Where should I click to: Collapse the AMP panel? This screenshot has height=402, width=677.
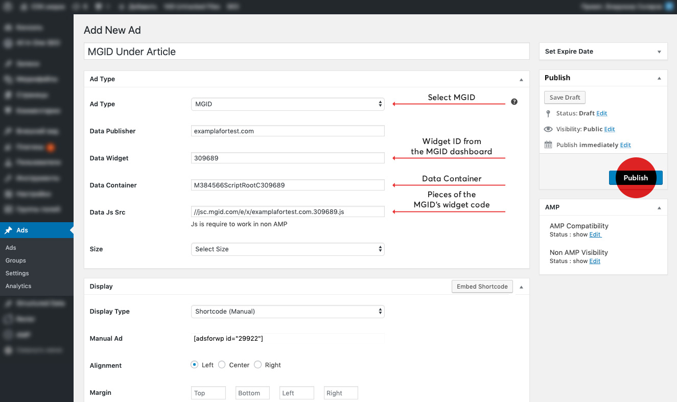tap(658, 207)
